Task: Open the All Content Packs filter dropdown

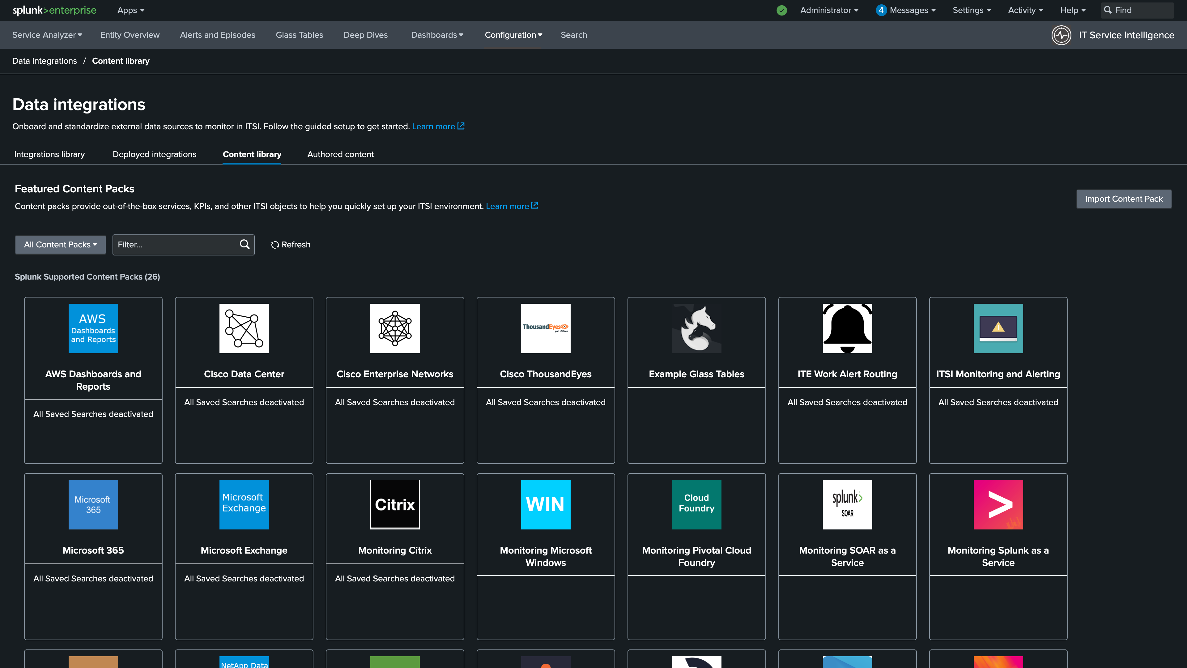Action: (x=60, y=245)
